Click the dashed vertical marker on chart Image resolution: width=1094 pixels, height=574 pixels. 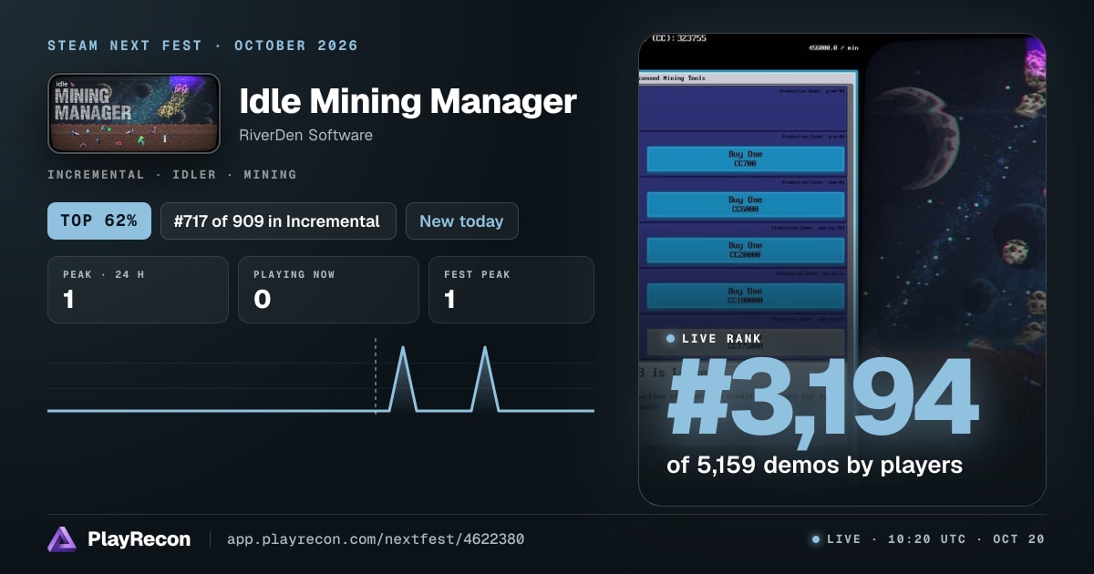[375, 375]
